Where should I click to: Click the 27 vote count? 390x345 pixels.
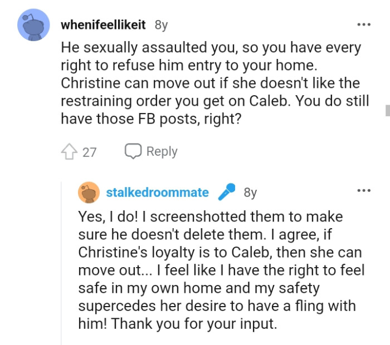[x=89, y=152]
